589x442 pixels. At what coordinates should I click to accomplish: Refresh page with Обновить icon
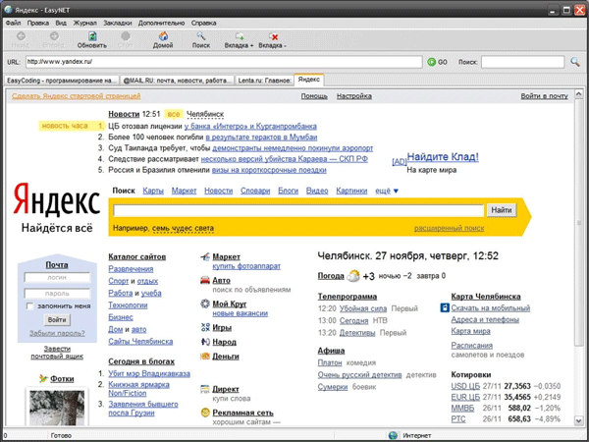[x=92, y=36]
